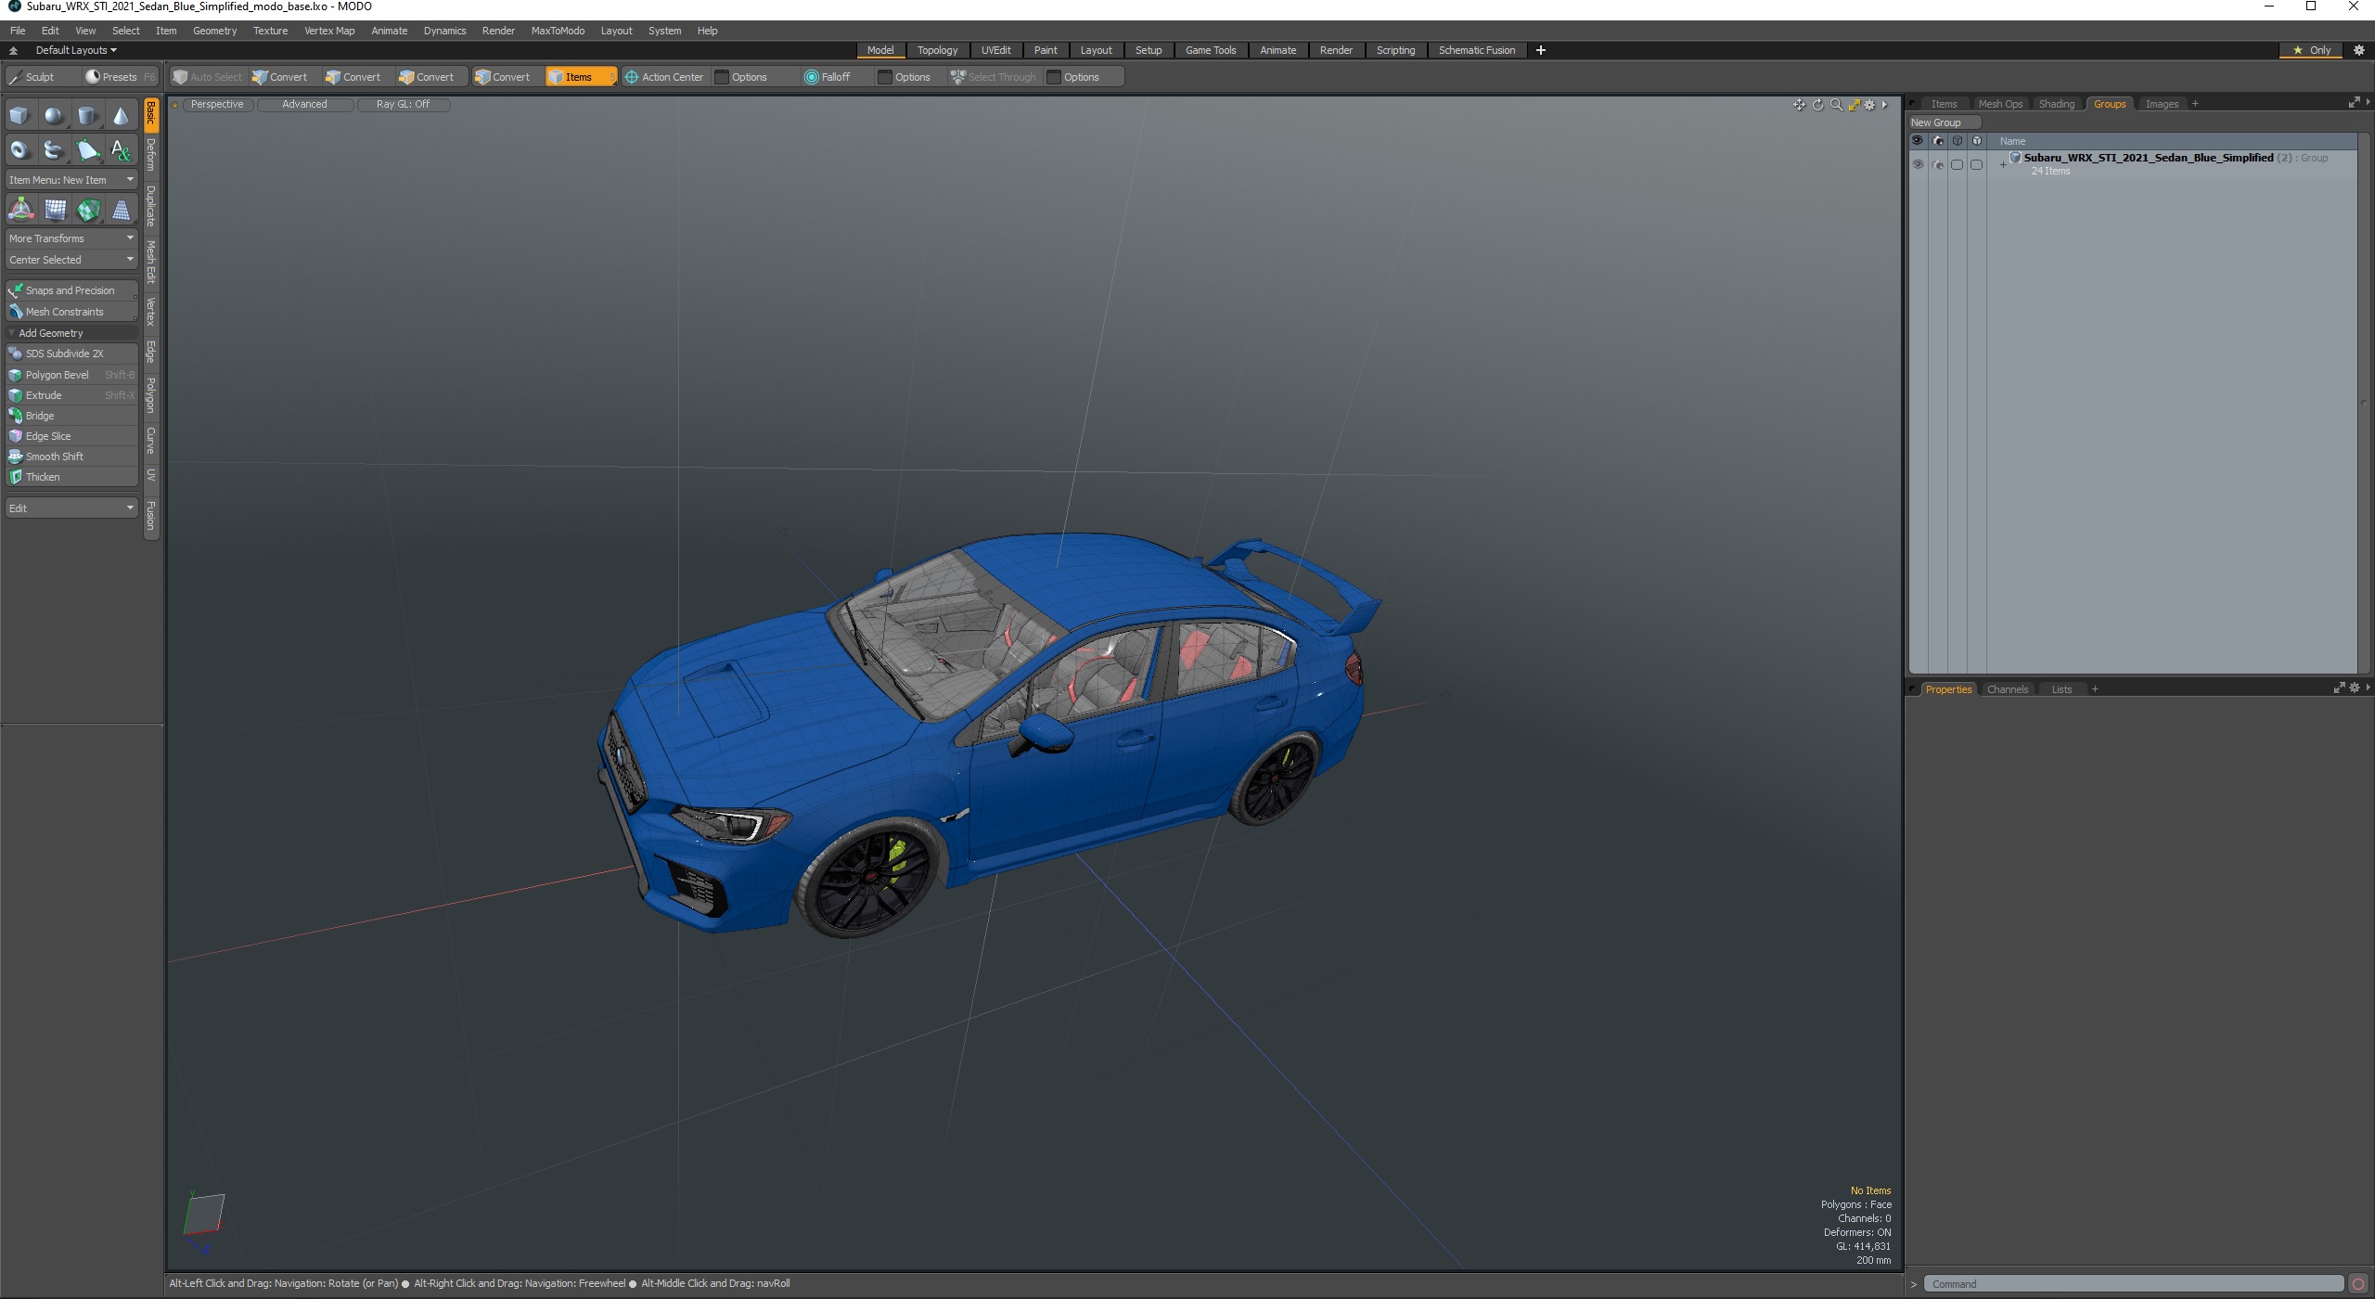
Task: Select the Cube primitive tool
Action: (19, 116)
